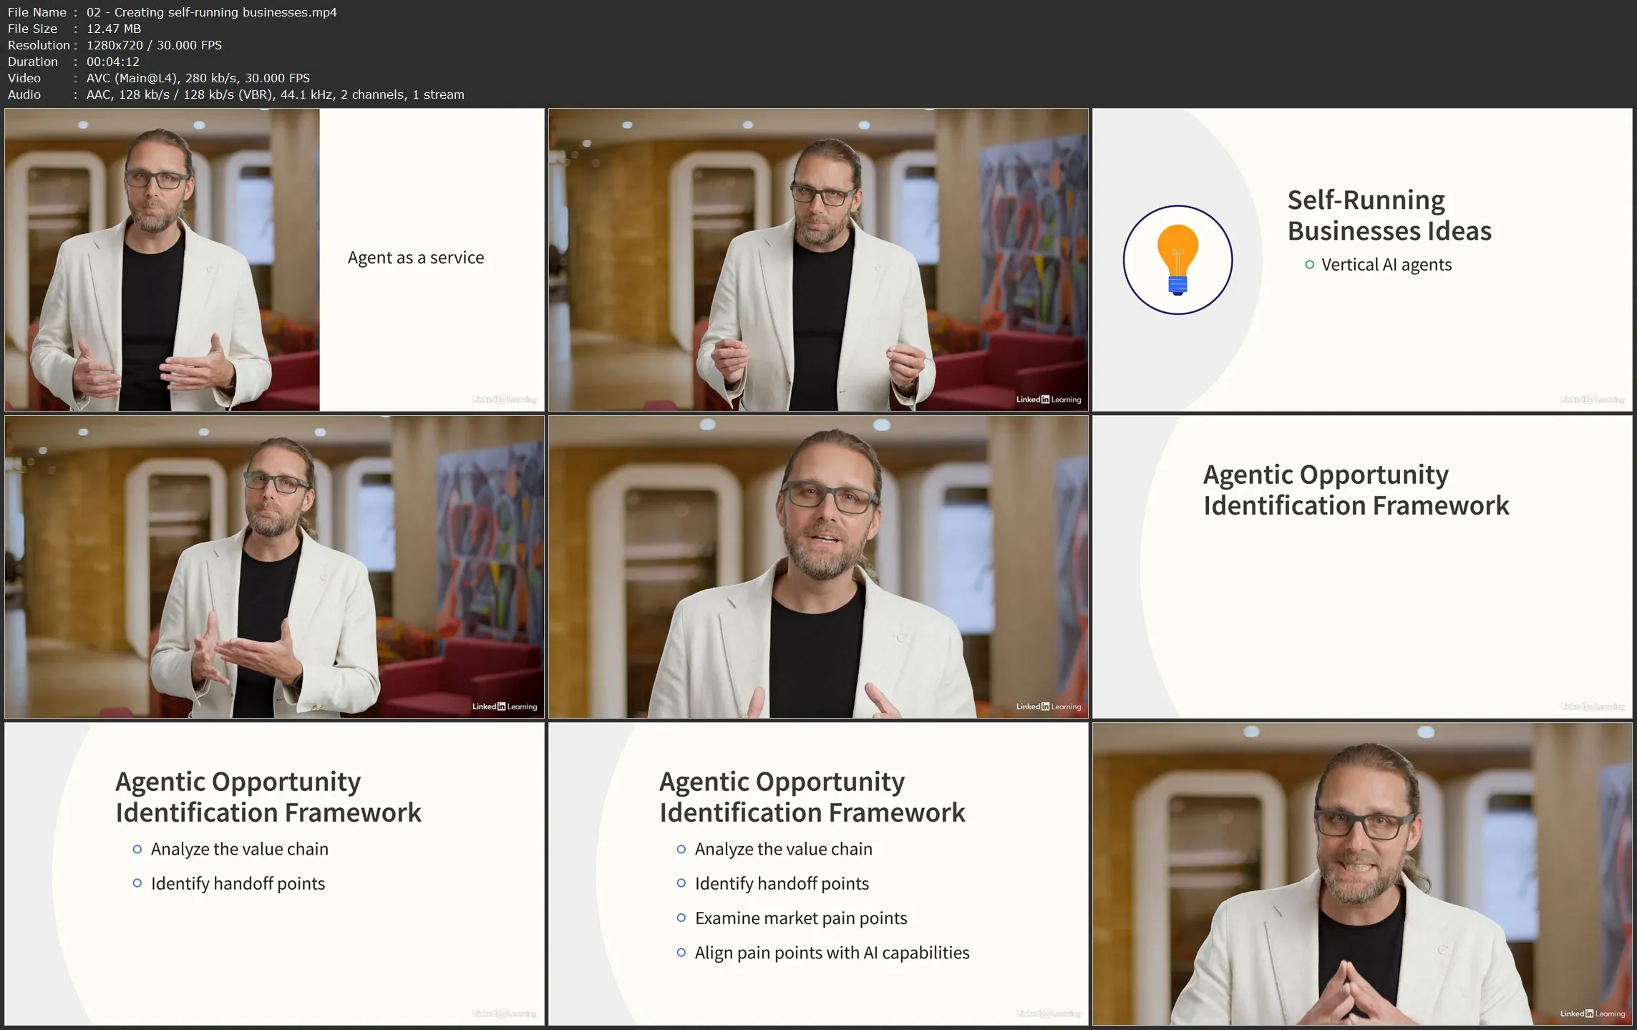Viewport: 1637px width, 1030px height.
Task: Open the 'Self-Running Businesses Ideas' slide thumbnail
Action: 1362,259
